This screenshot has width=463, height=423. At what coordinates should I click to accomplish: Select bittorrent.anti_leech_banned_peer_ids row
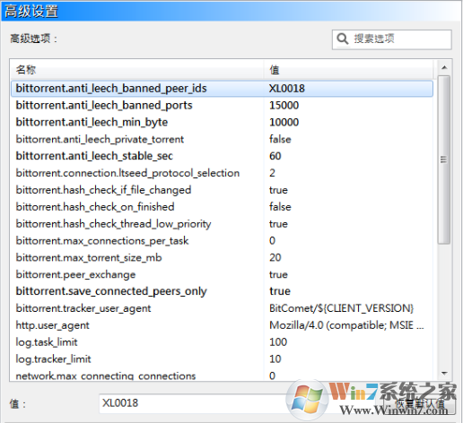[x=222, y=89]
